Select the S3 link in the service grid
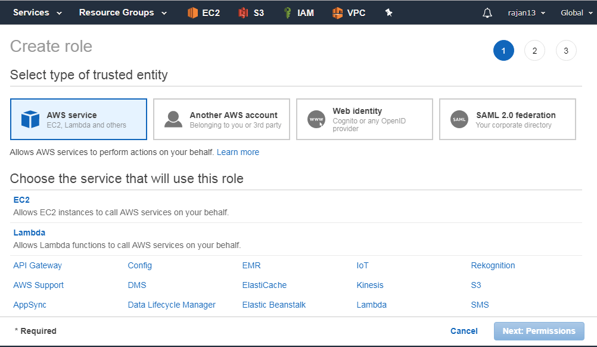Viewport: 597px width, 347px height. (476, 286)
